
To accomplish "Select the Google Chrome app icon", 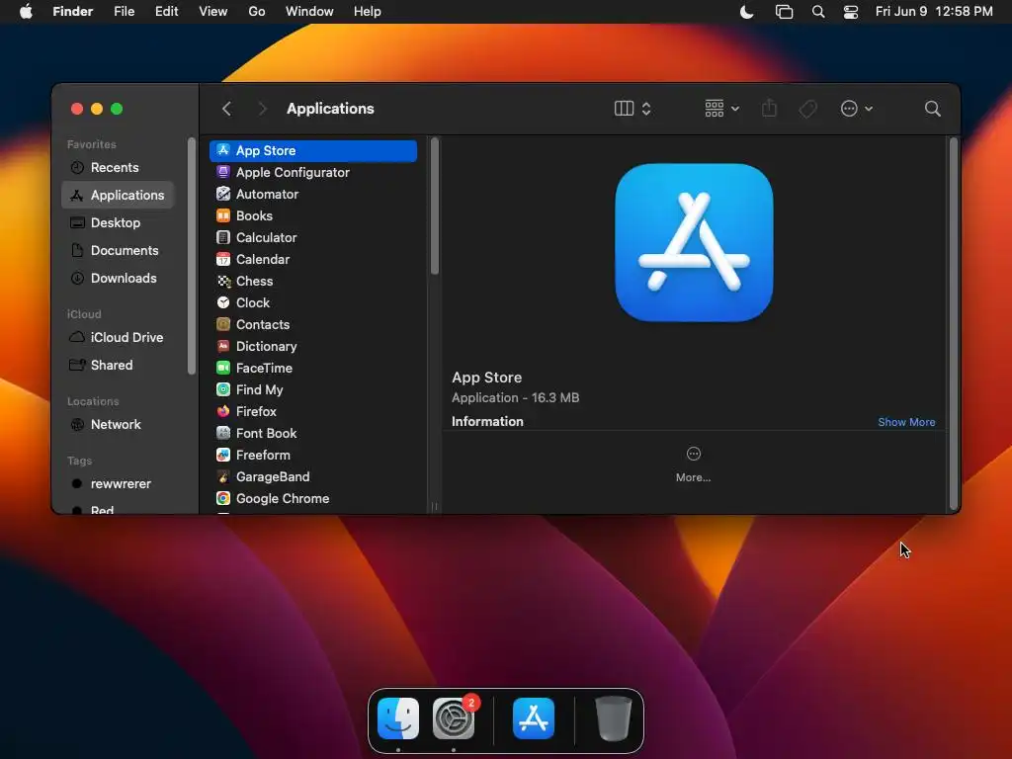I will [x=223, y=498].
